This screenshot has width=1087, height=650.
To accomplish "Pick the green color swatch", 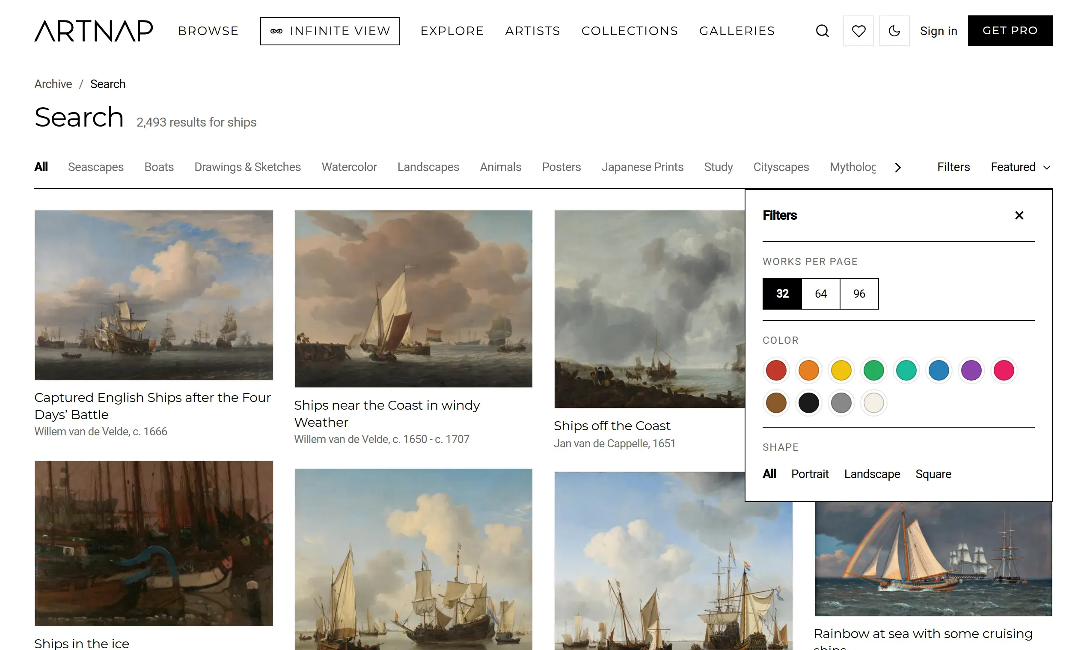I will [x=873, y=370].
